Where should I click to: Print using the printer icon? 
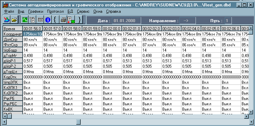coord(63,20)
